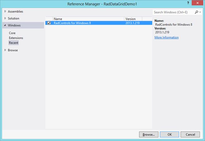Image resolution: width=205 pixels, height=141 pixels.
Task: Click the search magnifier icon
Action: click(196, 12)
